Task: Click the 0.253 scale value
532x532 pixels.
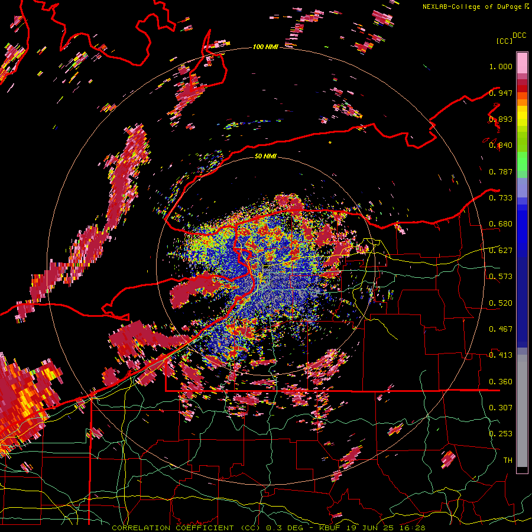Action: [x=501, y=434]
